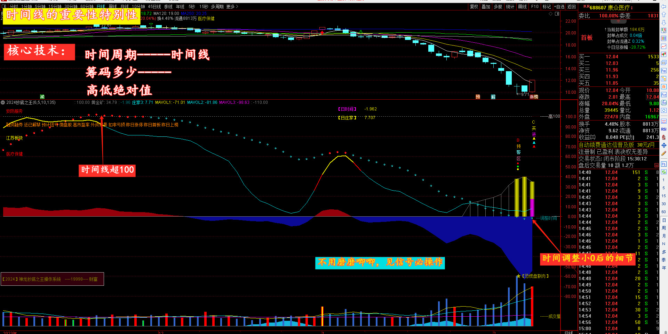Pick the pencil drawing tool icon
Image resolution: width=668 pixels, height=334 pixels.
(x=664, y=153)
